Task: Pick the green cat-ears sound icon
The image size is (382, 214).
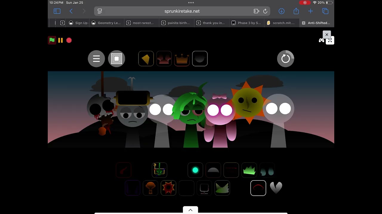Action: pos(222,188)
